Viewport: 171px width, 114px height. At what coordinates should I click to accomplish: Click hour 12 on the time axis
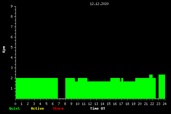(x=90, y=104)
